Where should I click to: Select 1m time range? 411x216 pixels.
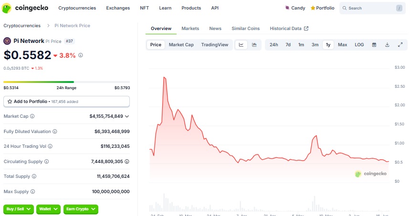point(301,45)
